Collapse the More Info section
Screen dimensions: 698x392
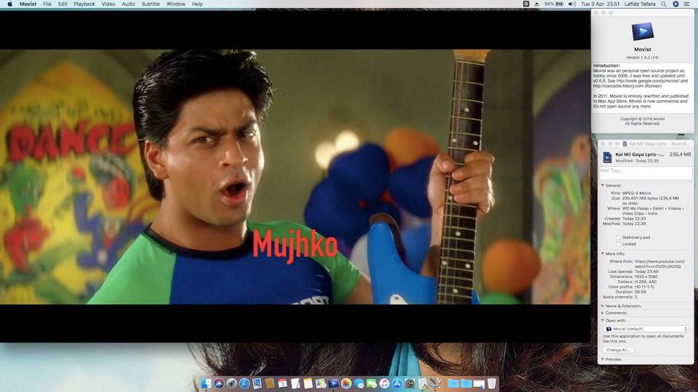click(603, 254)
